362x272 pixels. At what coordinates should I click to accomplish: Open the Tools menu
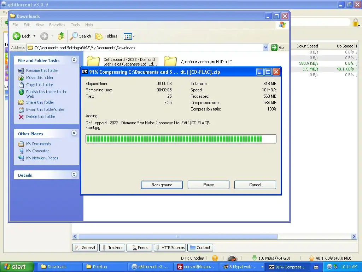click(x=75, y=25)
